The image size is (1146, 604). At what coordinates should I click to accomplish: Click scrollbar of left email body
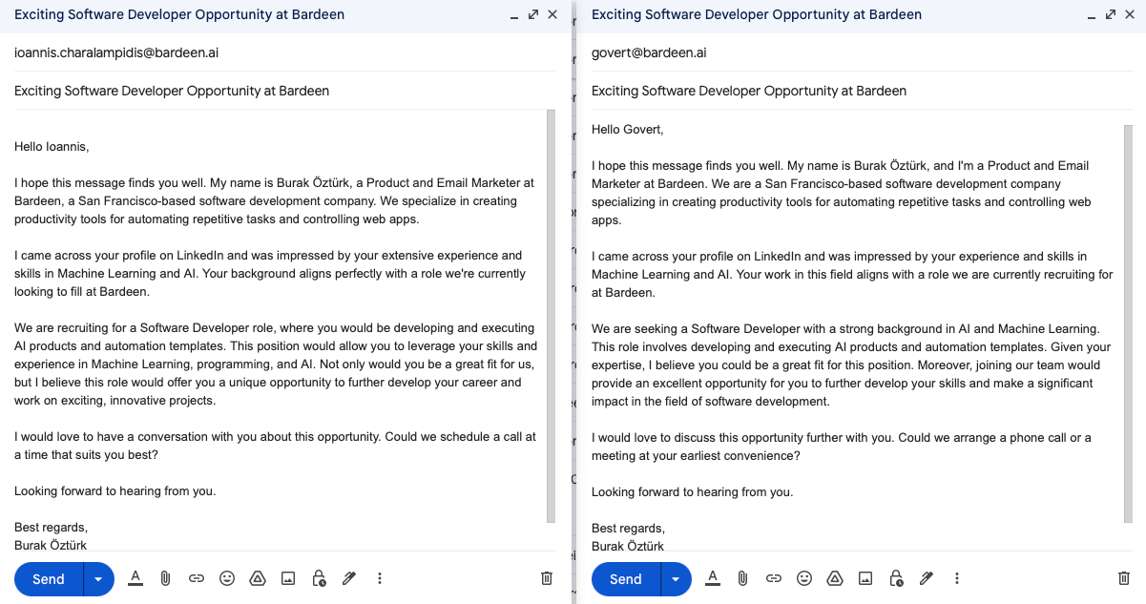click(551, 316)
